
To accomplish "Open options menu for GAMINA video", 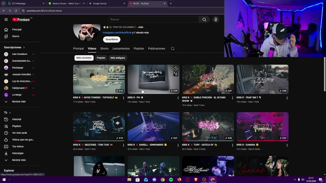I will pyautogui.click(x=287, y=145).
